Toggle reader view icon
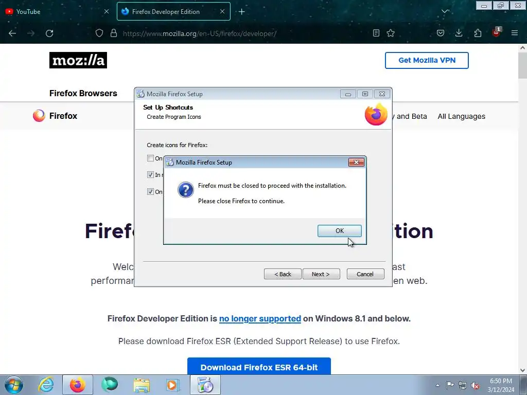 coord(376,33)
